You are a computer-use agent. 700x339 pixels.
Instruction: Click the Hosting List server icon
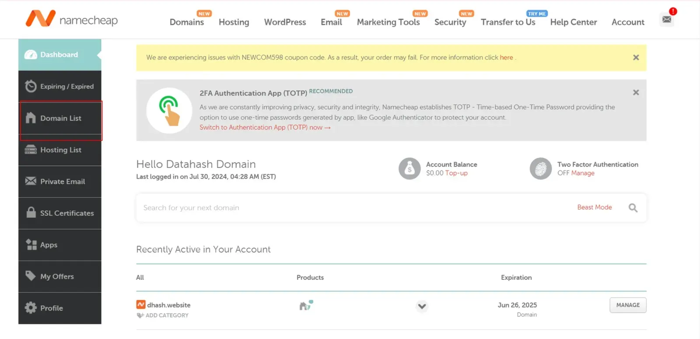pyautogui.click(x=31, y=150)
